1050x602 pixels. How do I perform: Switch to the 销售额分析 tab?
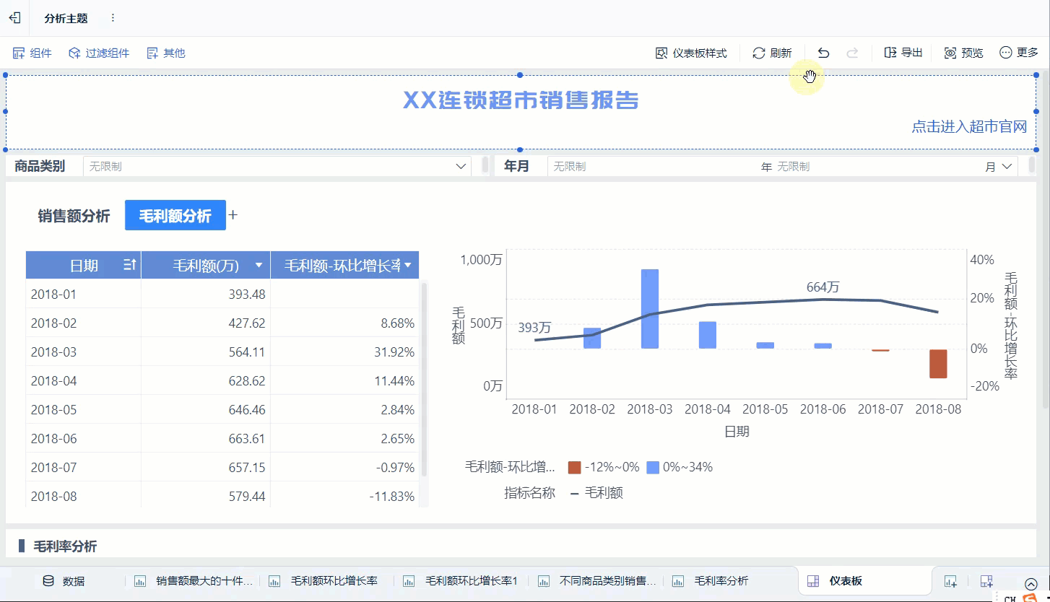74,216
